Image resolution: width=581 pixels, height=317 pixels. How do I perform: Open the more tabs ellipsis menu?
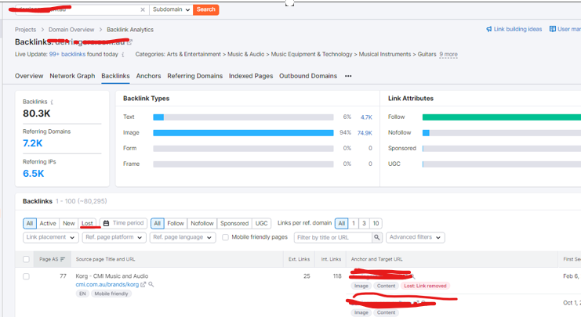(348, 76)
